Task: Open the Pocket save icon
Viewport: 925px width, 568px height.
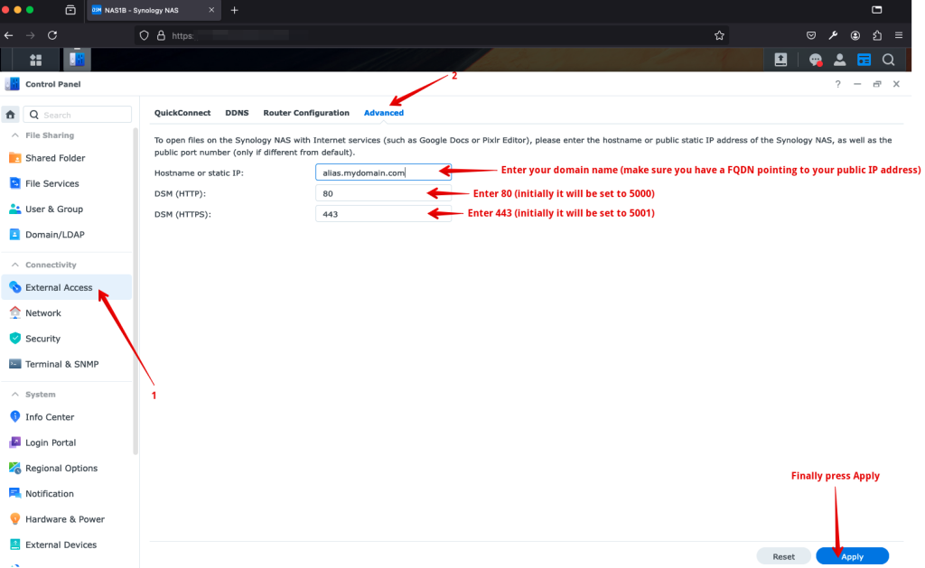Action: tap(811, 35)
